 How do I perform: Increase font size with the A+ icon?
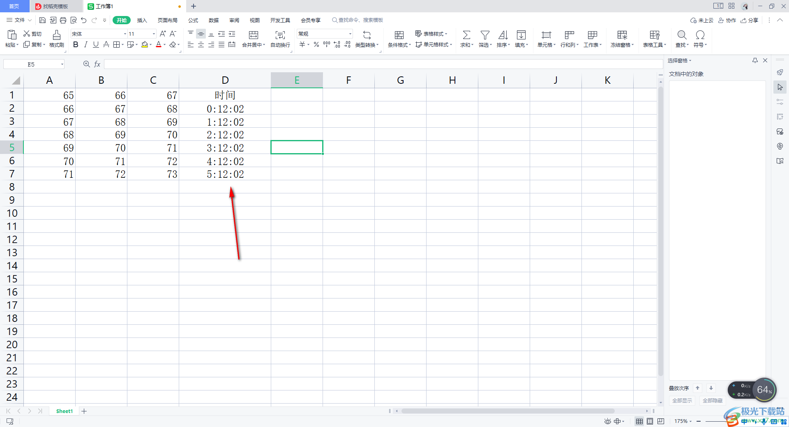[163, 34]
